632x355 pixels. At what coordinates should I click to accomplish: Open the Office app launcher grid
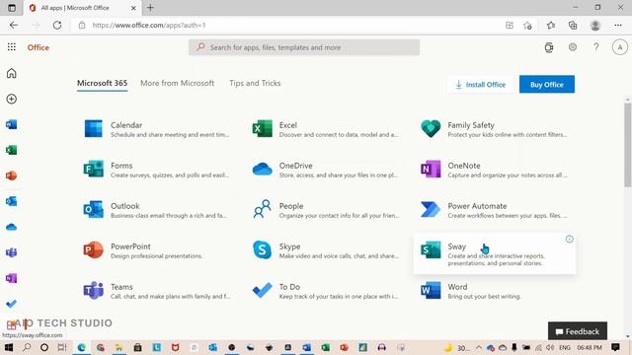tap(11, 47)
